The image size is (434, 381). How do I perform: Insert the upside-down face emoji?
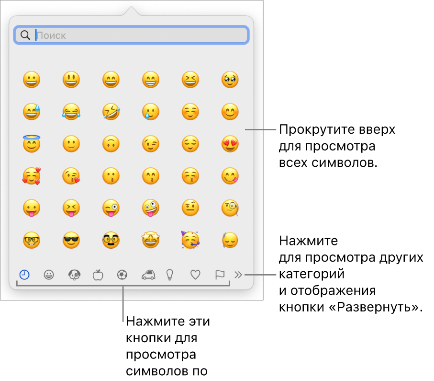[x=111, y=144]
